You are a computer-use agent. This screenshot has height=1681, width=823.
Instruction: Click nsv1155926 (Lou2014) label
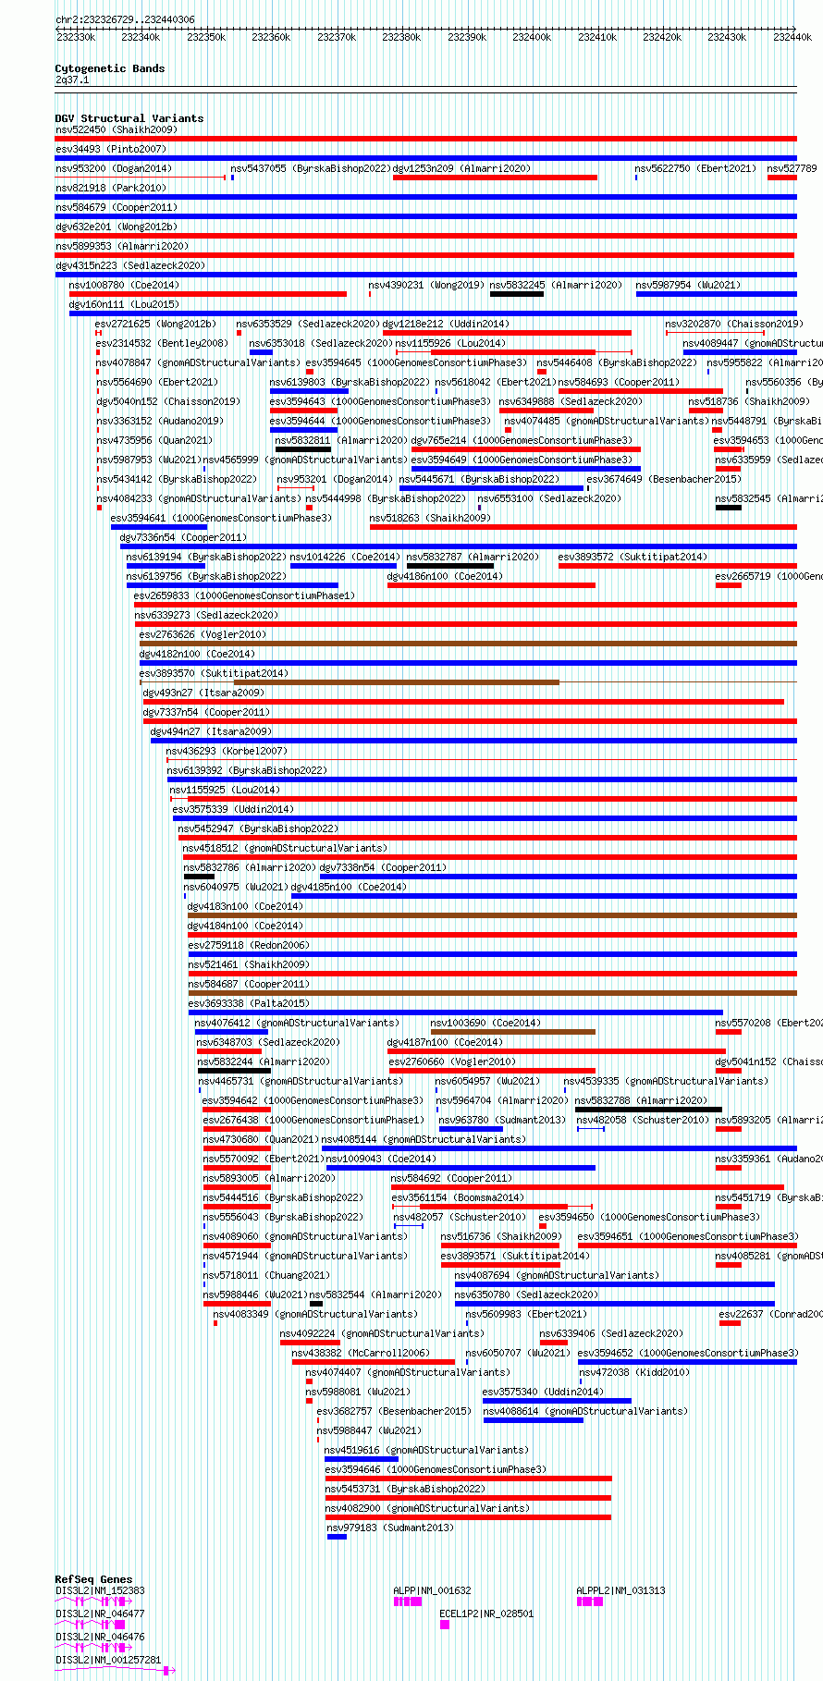450,343
